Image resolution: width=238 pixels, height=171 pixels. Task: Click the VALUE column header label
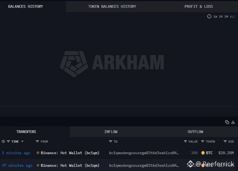[193, 142]
